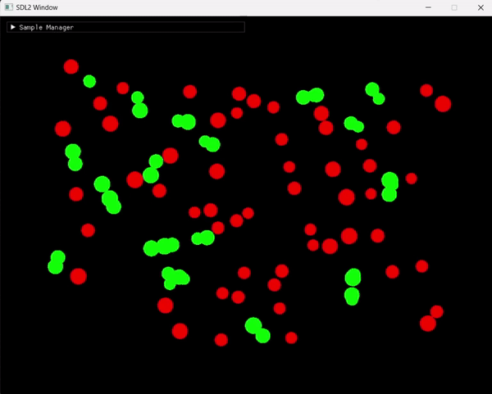Select the four-circle green cluster at lower center
The image size is (492, 394).
[175, 278]
